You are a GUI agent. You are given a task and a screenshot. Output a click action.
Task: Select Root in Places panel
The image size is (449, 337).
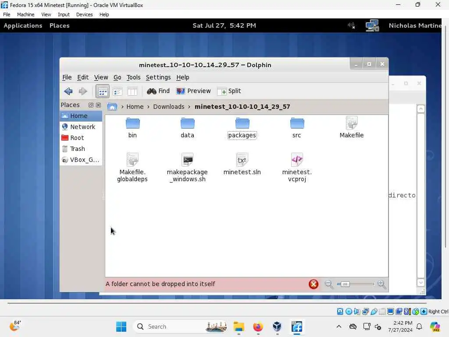click(x=81, y=138)
